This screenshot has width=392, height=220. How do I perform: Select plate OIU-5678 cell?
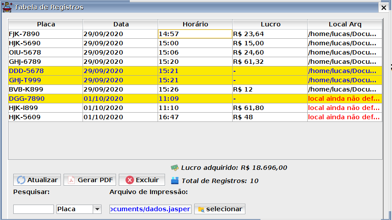point(45,52)
